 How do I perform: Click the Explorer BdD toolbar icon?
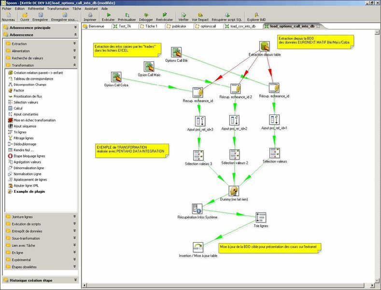[x=256, y=15]
